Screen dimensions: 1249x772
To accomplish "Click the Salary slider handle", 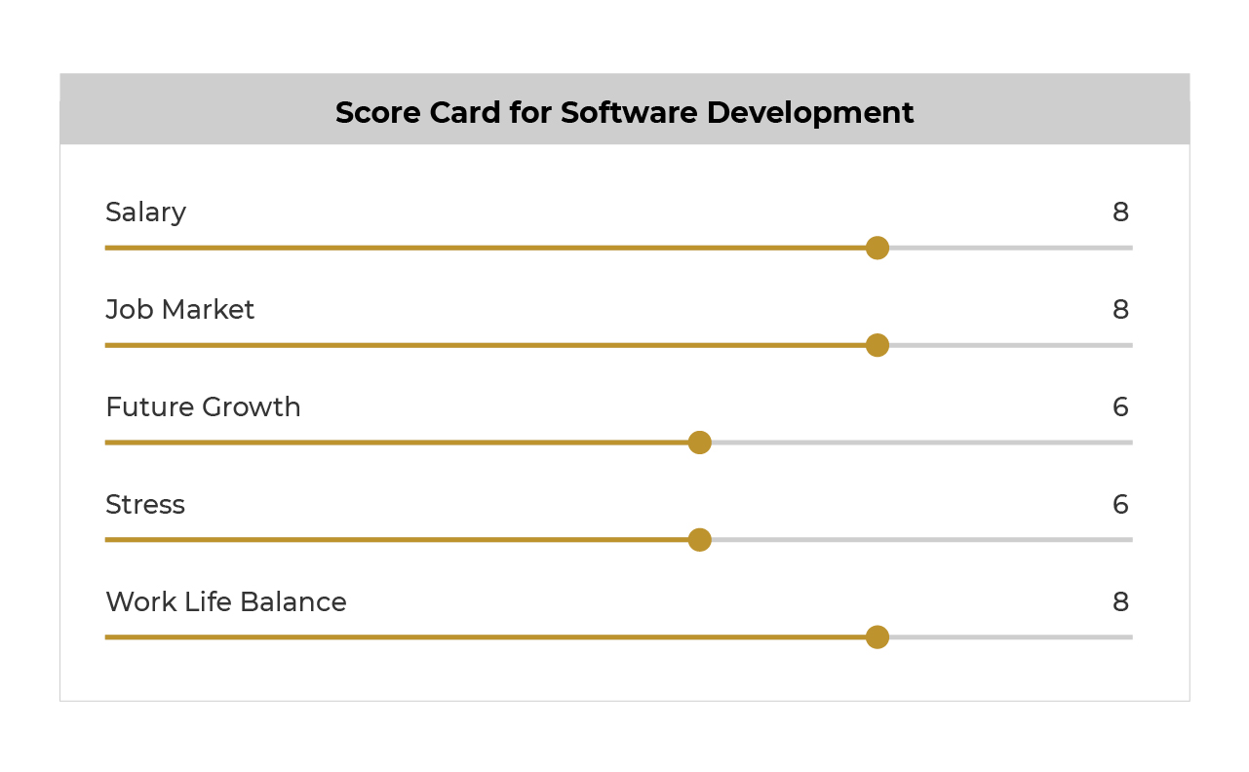I will tap(878, 248).
